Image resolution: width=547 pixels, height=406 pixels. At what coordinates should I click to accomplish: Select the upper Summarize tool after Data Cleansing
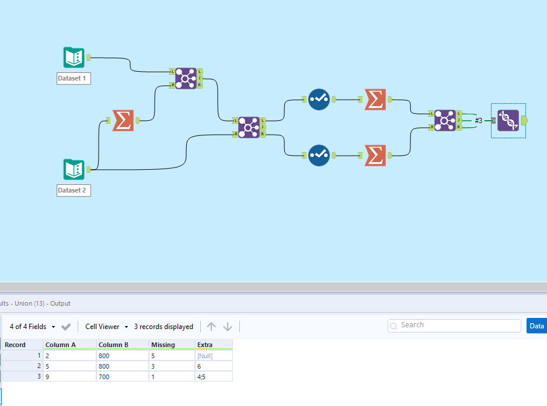[375, 99]
